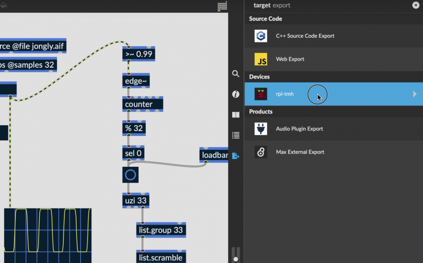Select the list.scramble object
The width and height of the screenshot is (423, 263).
[161, 257]
